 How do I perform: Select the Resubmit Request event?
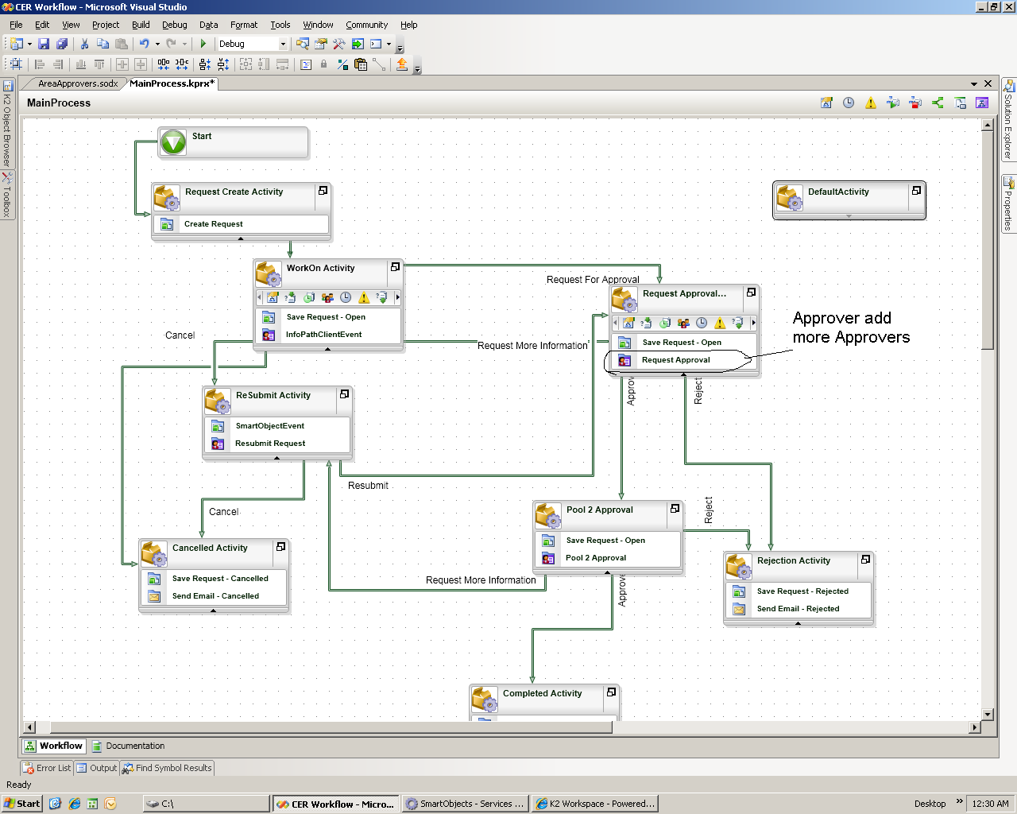click(x=278, y=444)
